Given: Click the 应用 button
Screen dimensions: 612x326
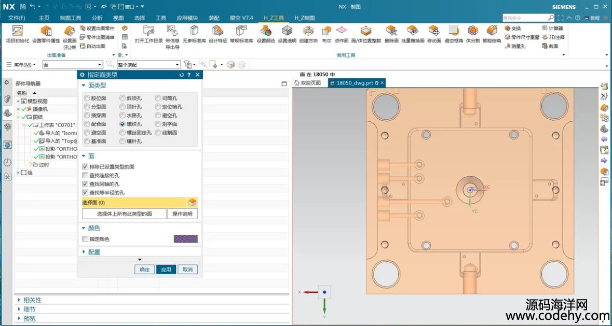Looking at the screenshot, I should (x=166, y=270).
